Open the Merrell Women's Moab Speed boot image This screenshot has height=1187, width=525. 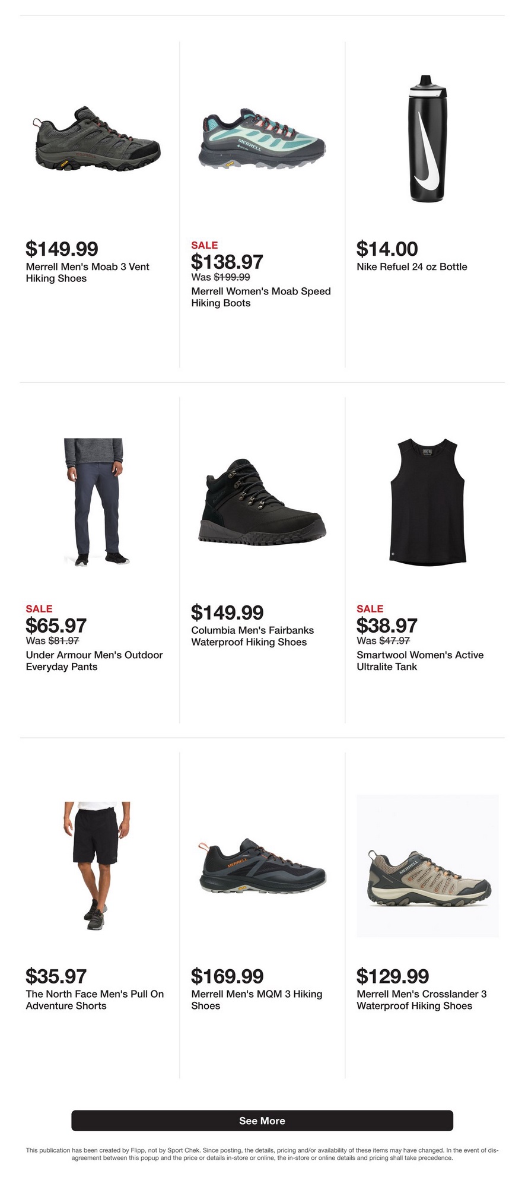pyautogui.click(x=262, y=139)
